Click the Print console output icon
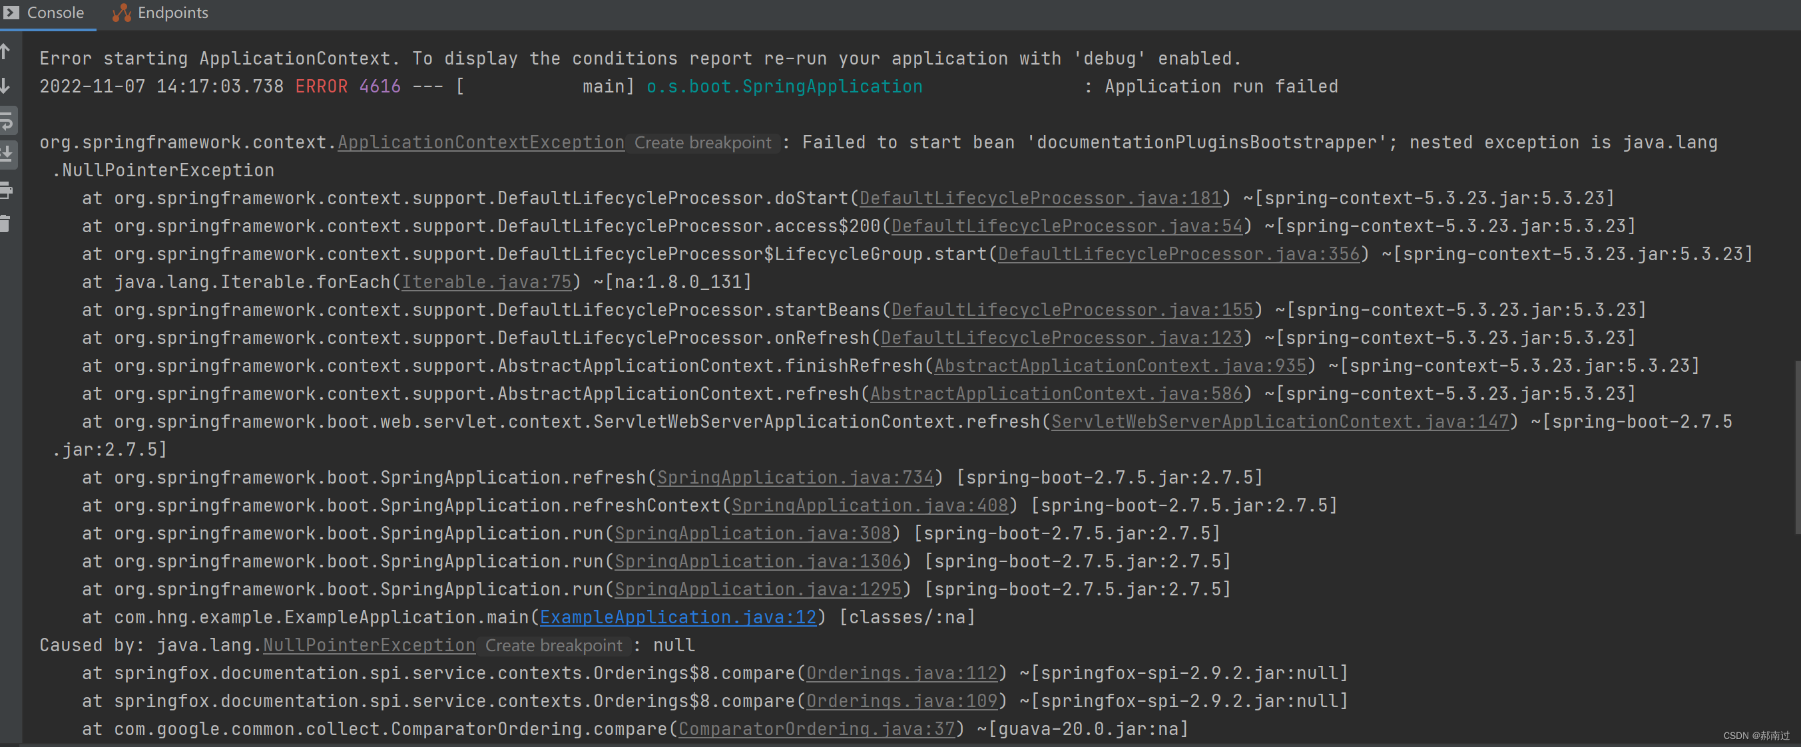The width and height of the screenshot is (1801, 747). (6, 190)
